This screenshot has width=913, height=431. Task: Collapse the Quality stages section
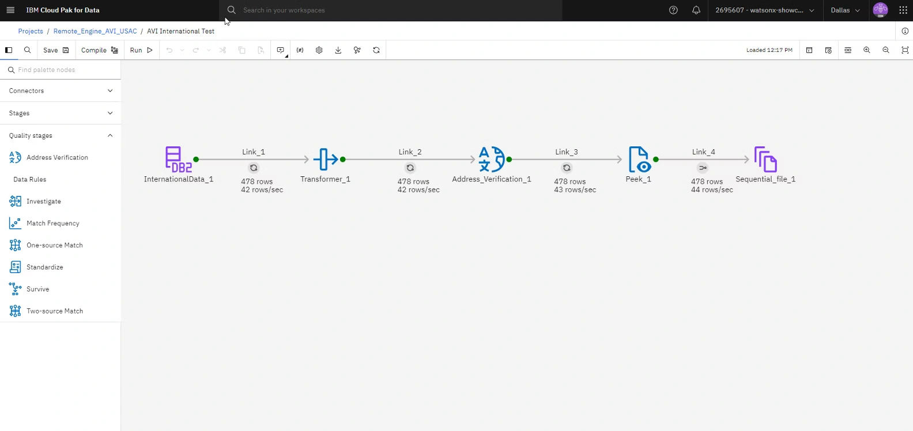coord(61,136)
